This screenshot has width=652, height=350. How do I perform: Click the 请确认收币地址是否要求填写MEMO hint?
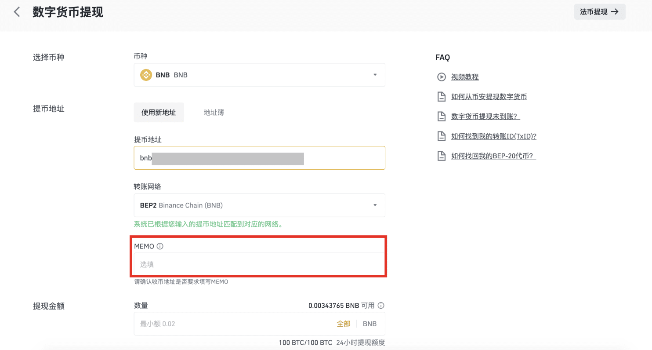click(181, 281)
